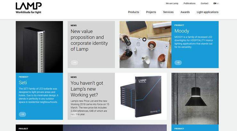
Task: Click the arrow button on the Moody card
Action: coord(178,63)
